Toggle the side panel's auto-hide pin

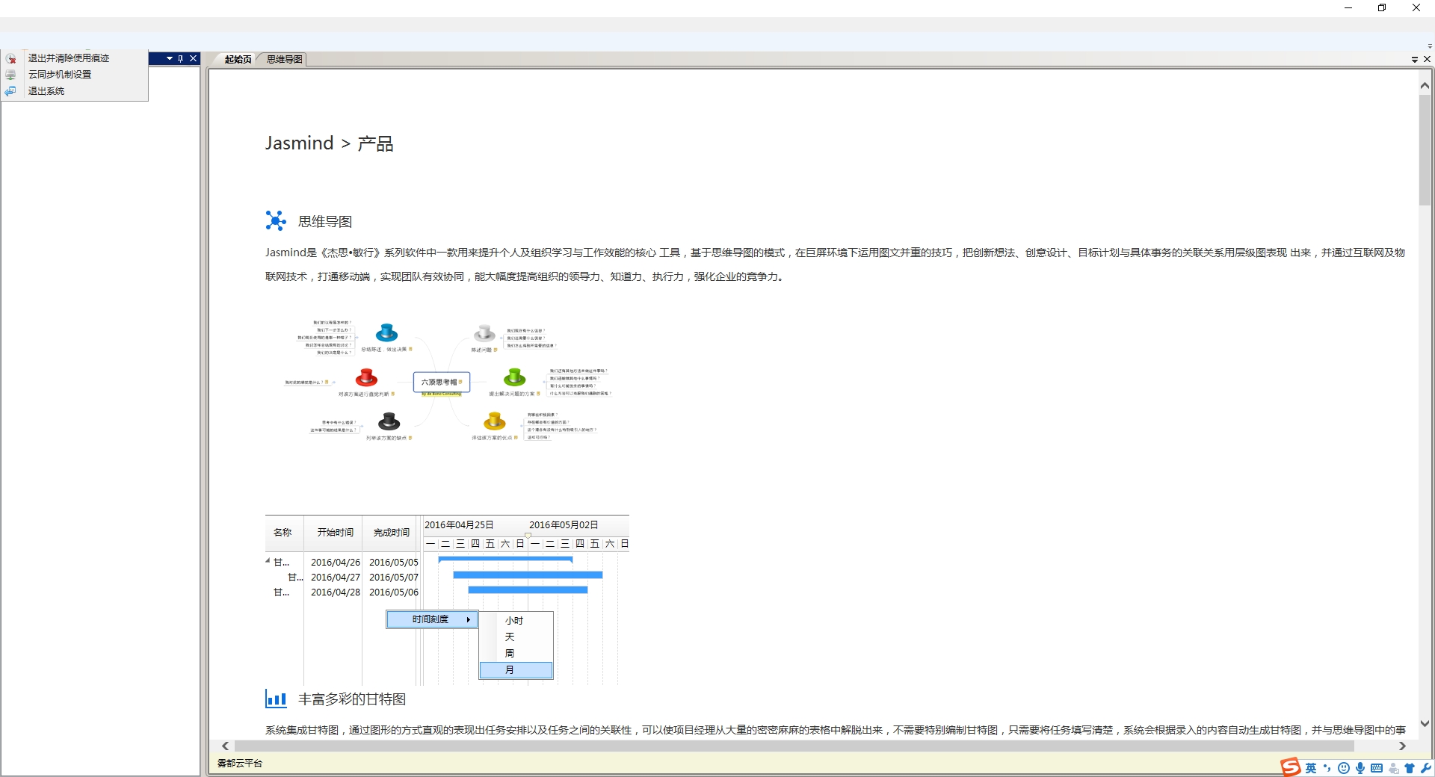pos(181,58)
